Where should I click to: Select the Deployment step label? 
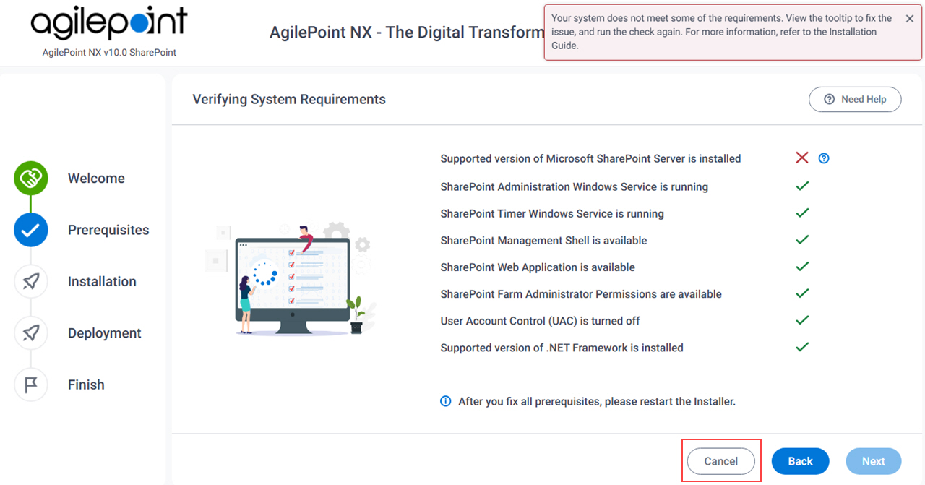click(x=105, y=333)
